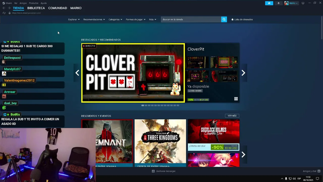The image size is (323, 182).
Task: Click the wishlist star icon
Action: [232, 19]
